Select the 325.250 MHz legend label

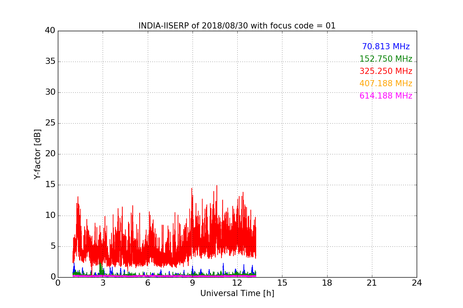coord(386,71)
